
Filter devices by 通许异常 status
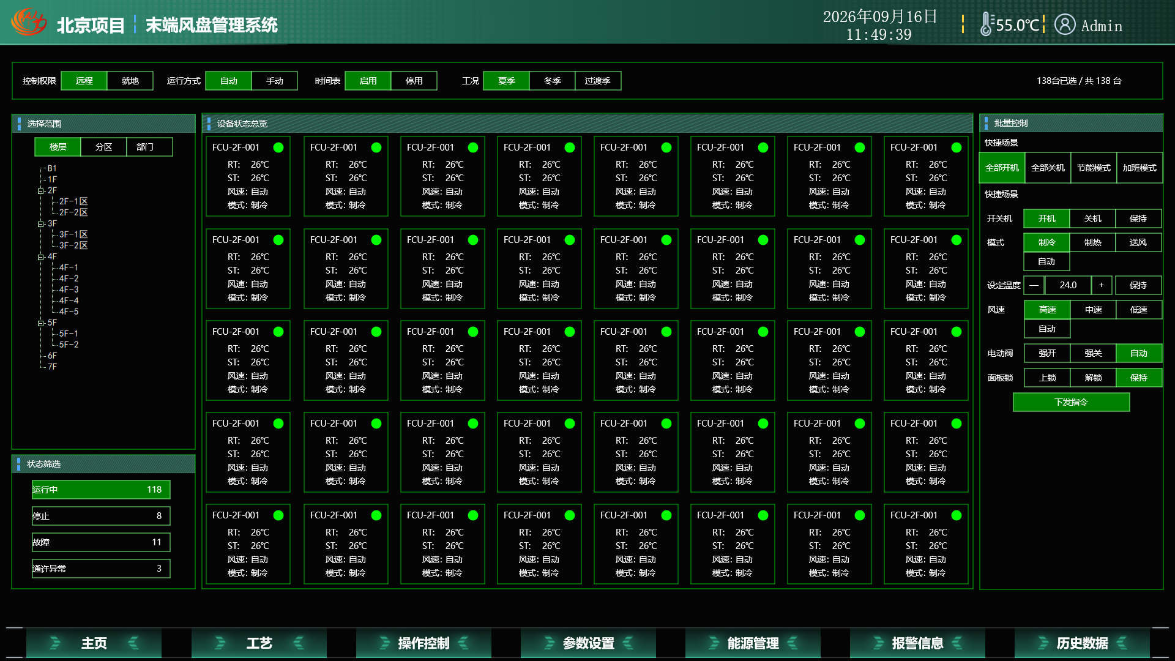101,569
